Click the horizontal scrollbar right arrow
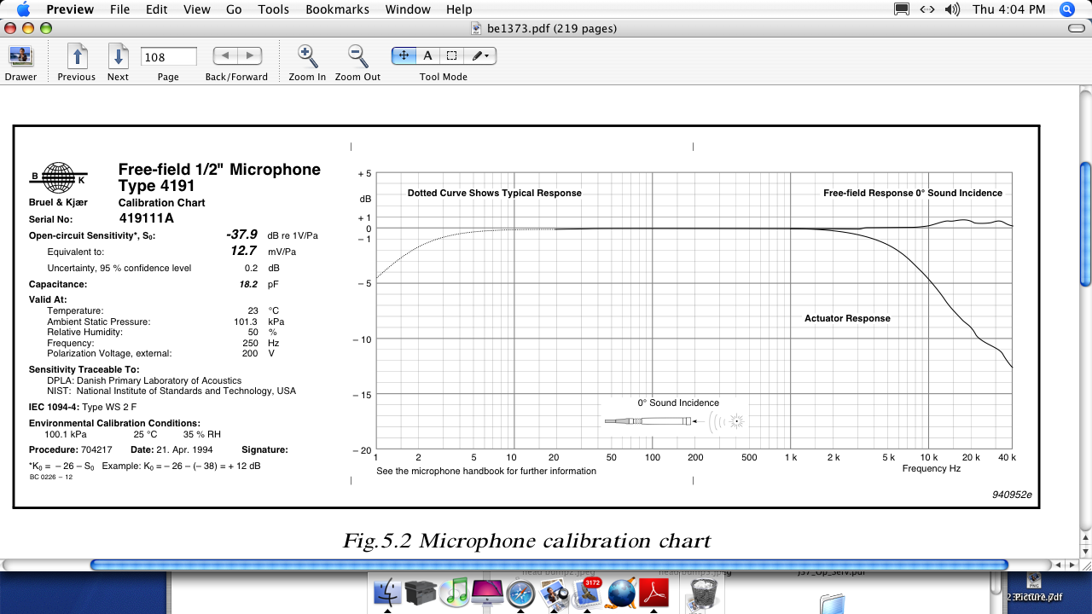 click(1072, 565)
